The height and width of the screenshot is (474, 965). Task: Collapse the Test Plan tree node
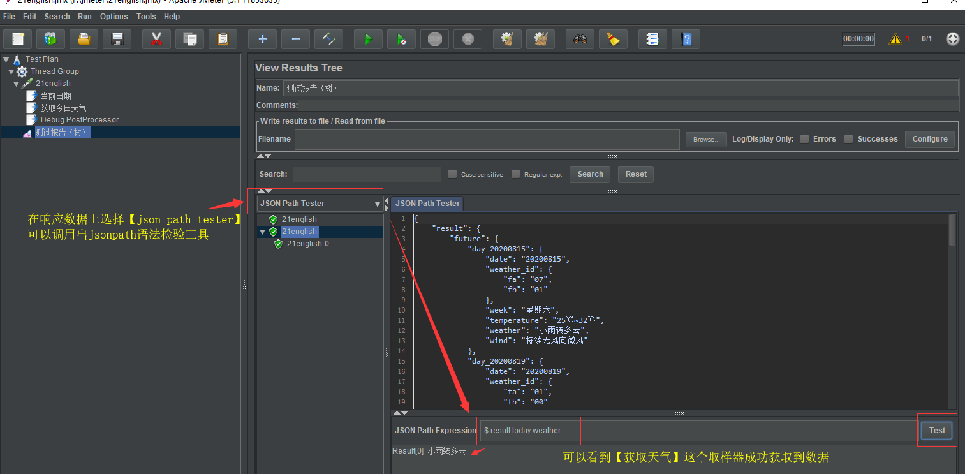6,59
